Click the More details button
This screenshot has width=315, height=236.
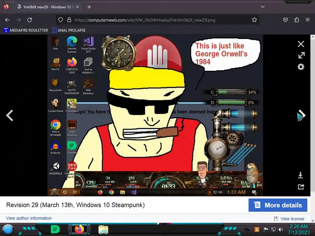[278, 205]
